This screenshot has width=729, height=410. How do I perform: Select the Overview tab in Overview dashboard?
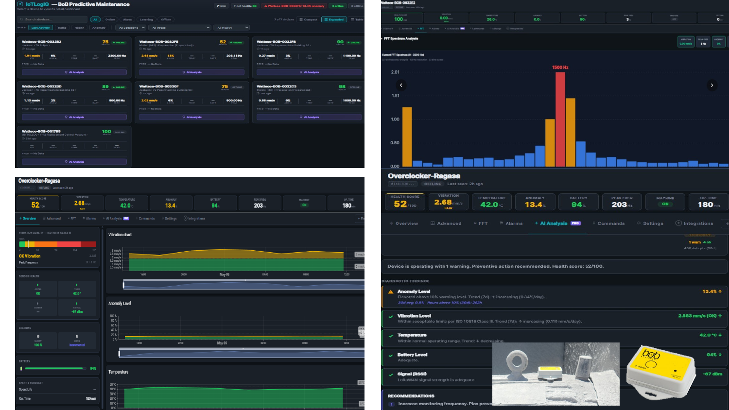28,219
